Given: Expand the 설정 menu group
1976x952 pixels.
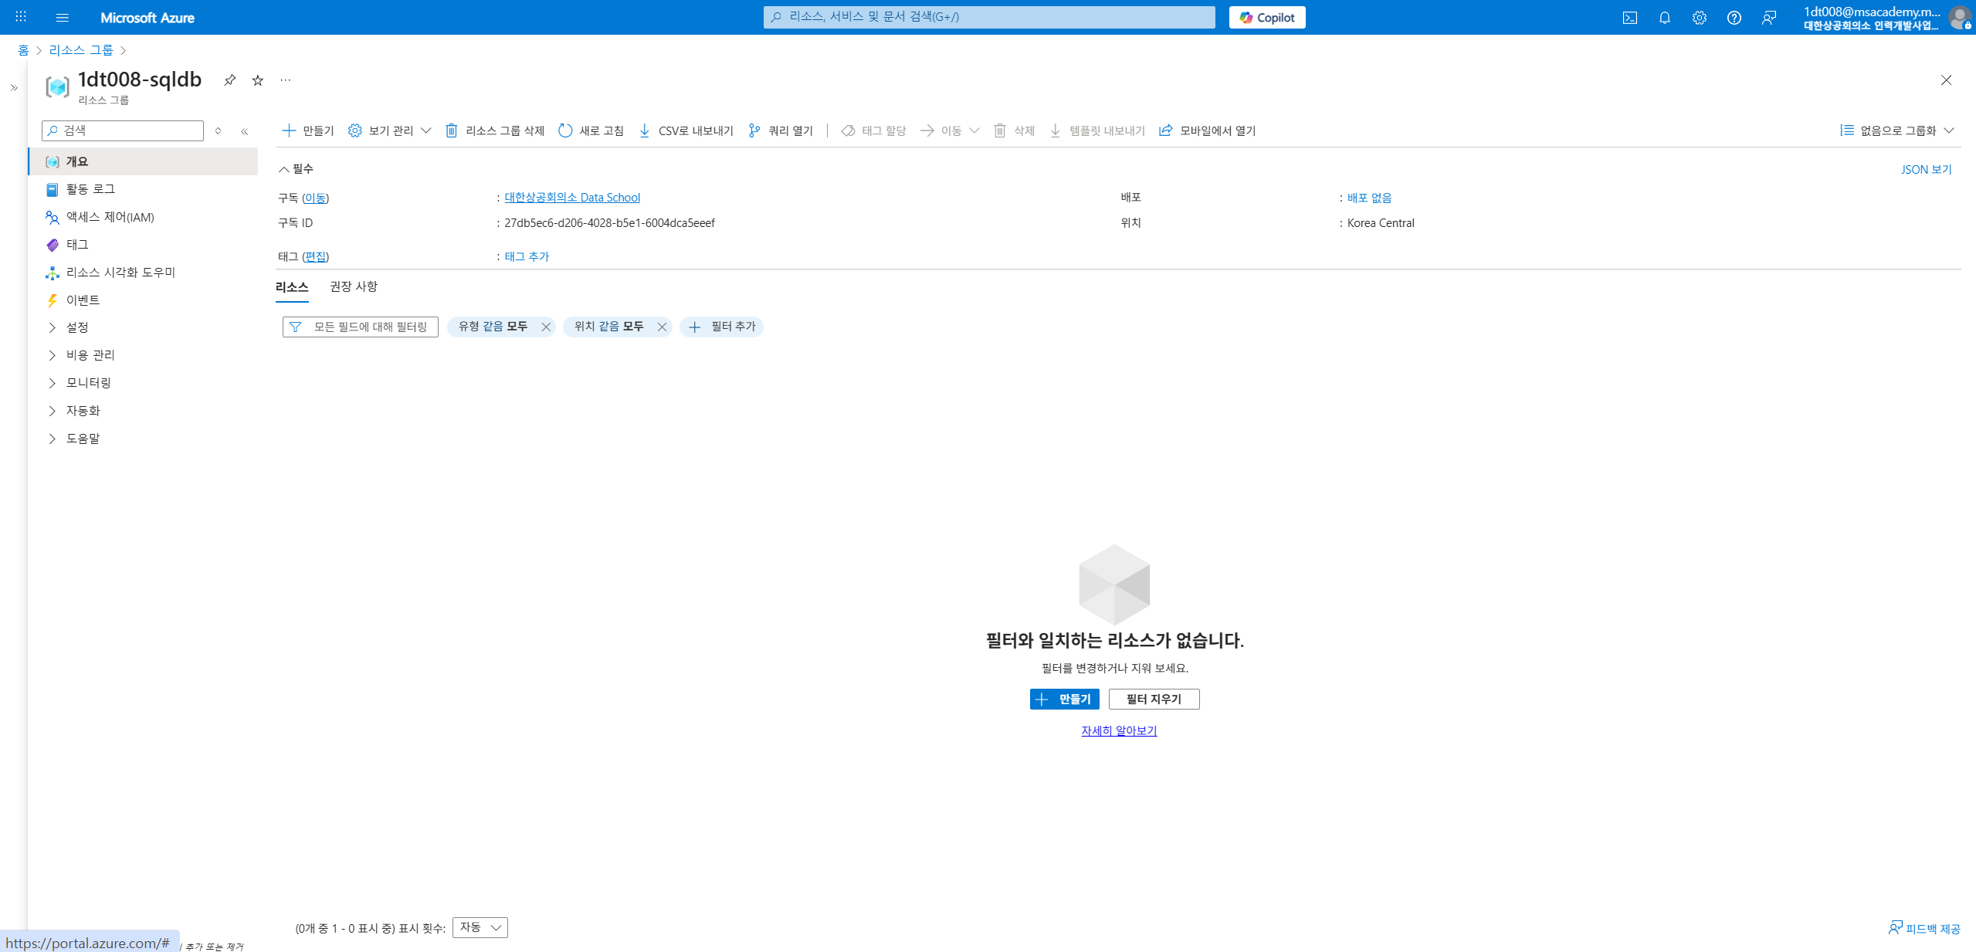Looking at the screenshot, I should coord(77,327).
